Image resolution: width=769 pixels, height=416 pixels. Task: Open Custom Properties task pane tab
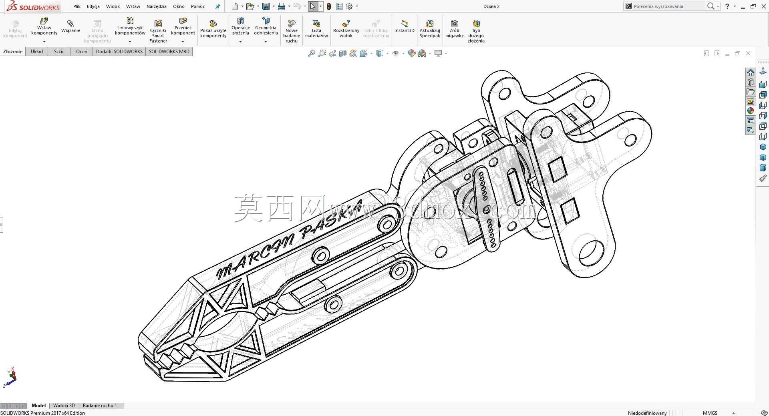click(750, 121)
